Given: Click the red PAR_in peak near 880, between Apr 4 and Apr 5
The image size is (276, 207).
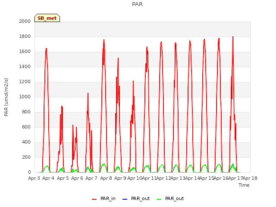Looking at the screenshot, I should (62, 107).
